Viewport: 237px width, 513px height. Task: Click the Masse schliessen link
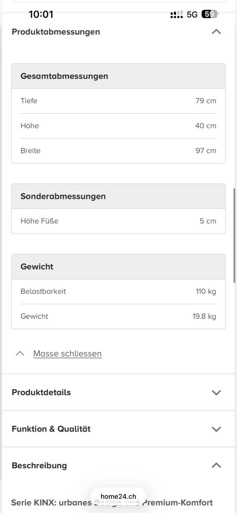pos(67,354)
